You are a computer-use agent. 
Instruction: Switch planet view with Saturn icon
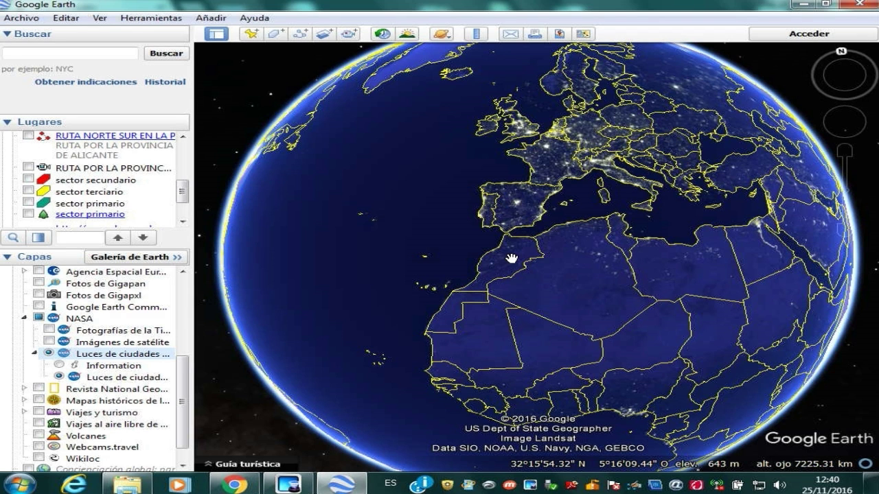click(442, 34)
